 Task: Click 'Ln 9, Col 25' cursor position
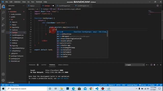[x=103, y=85]
